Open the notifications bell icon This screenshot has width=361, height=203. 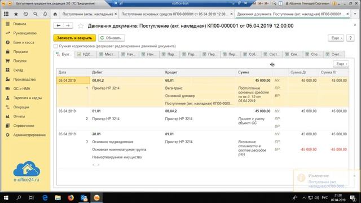(x=45, y=14)
